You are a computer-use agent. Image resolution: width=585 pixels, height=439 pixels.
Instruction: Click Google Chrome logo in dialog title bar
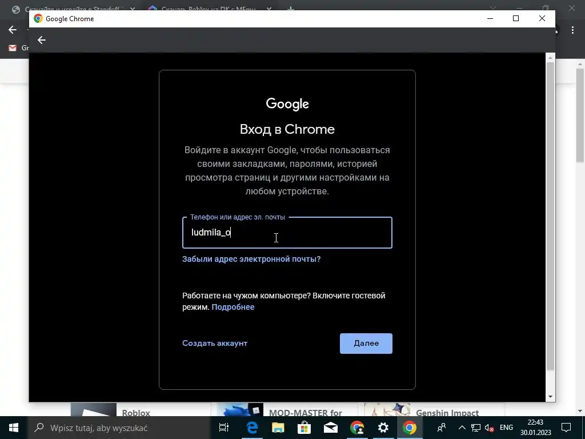pos(38,19)
